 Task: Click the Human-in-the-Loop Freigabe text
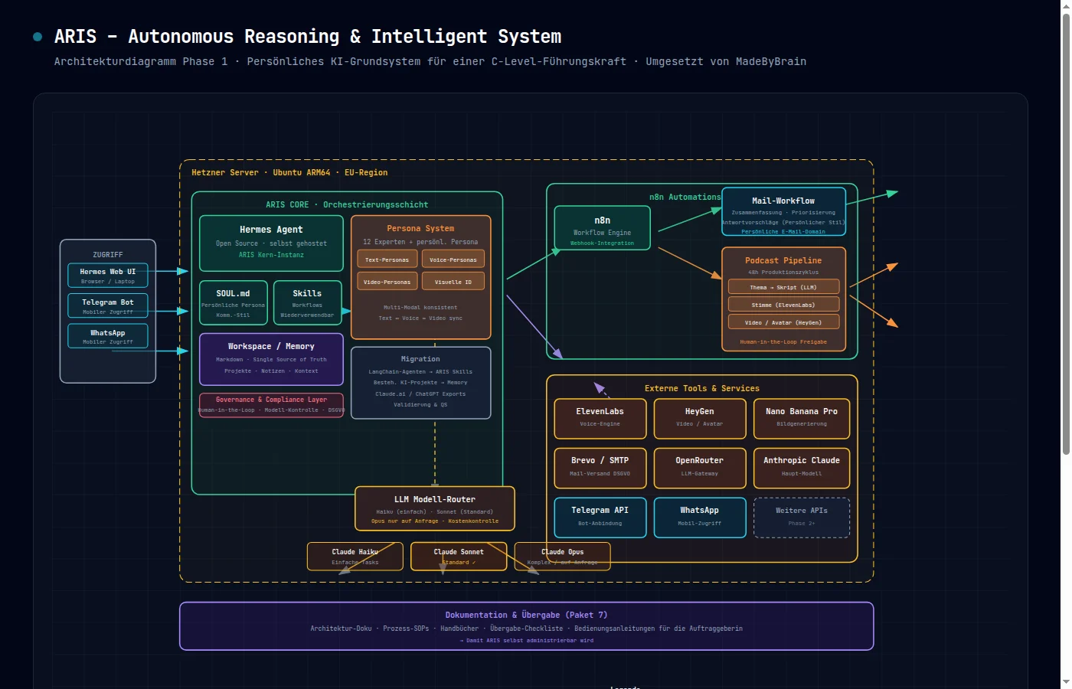click(783, 342)
